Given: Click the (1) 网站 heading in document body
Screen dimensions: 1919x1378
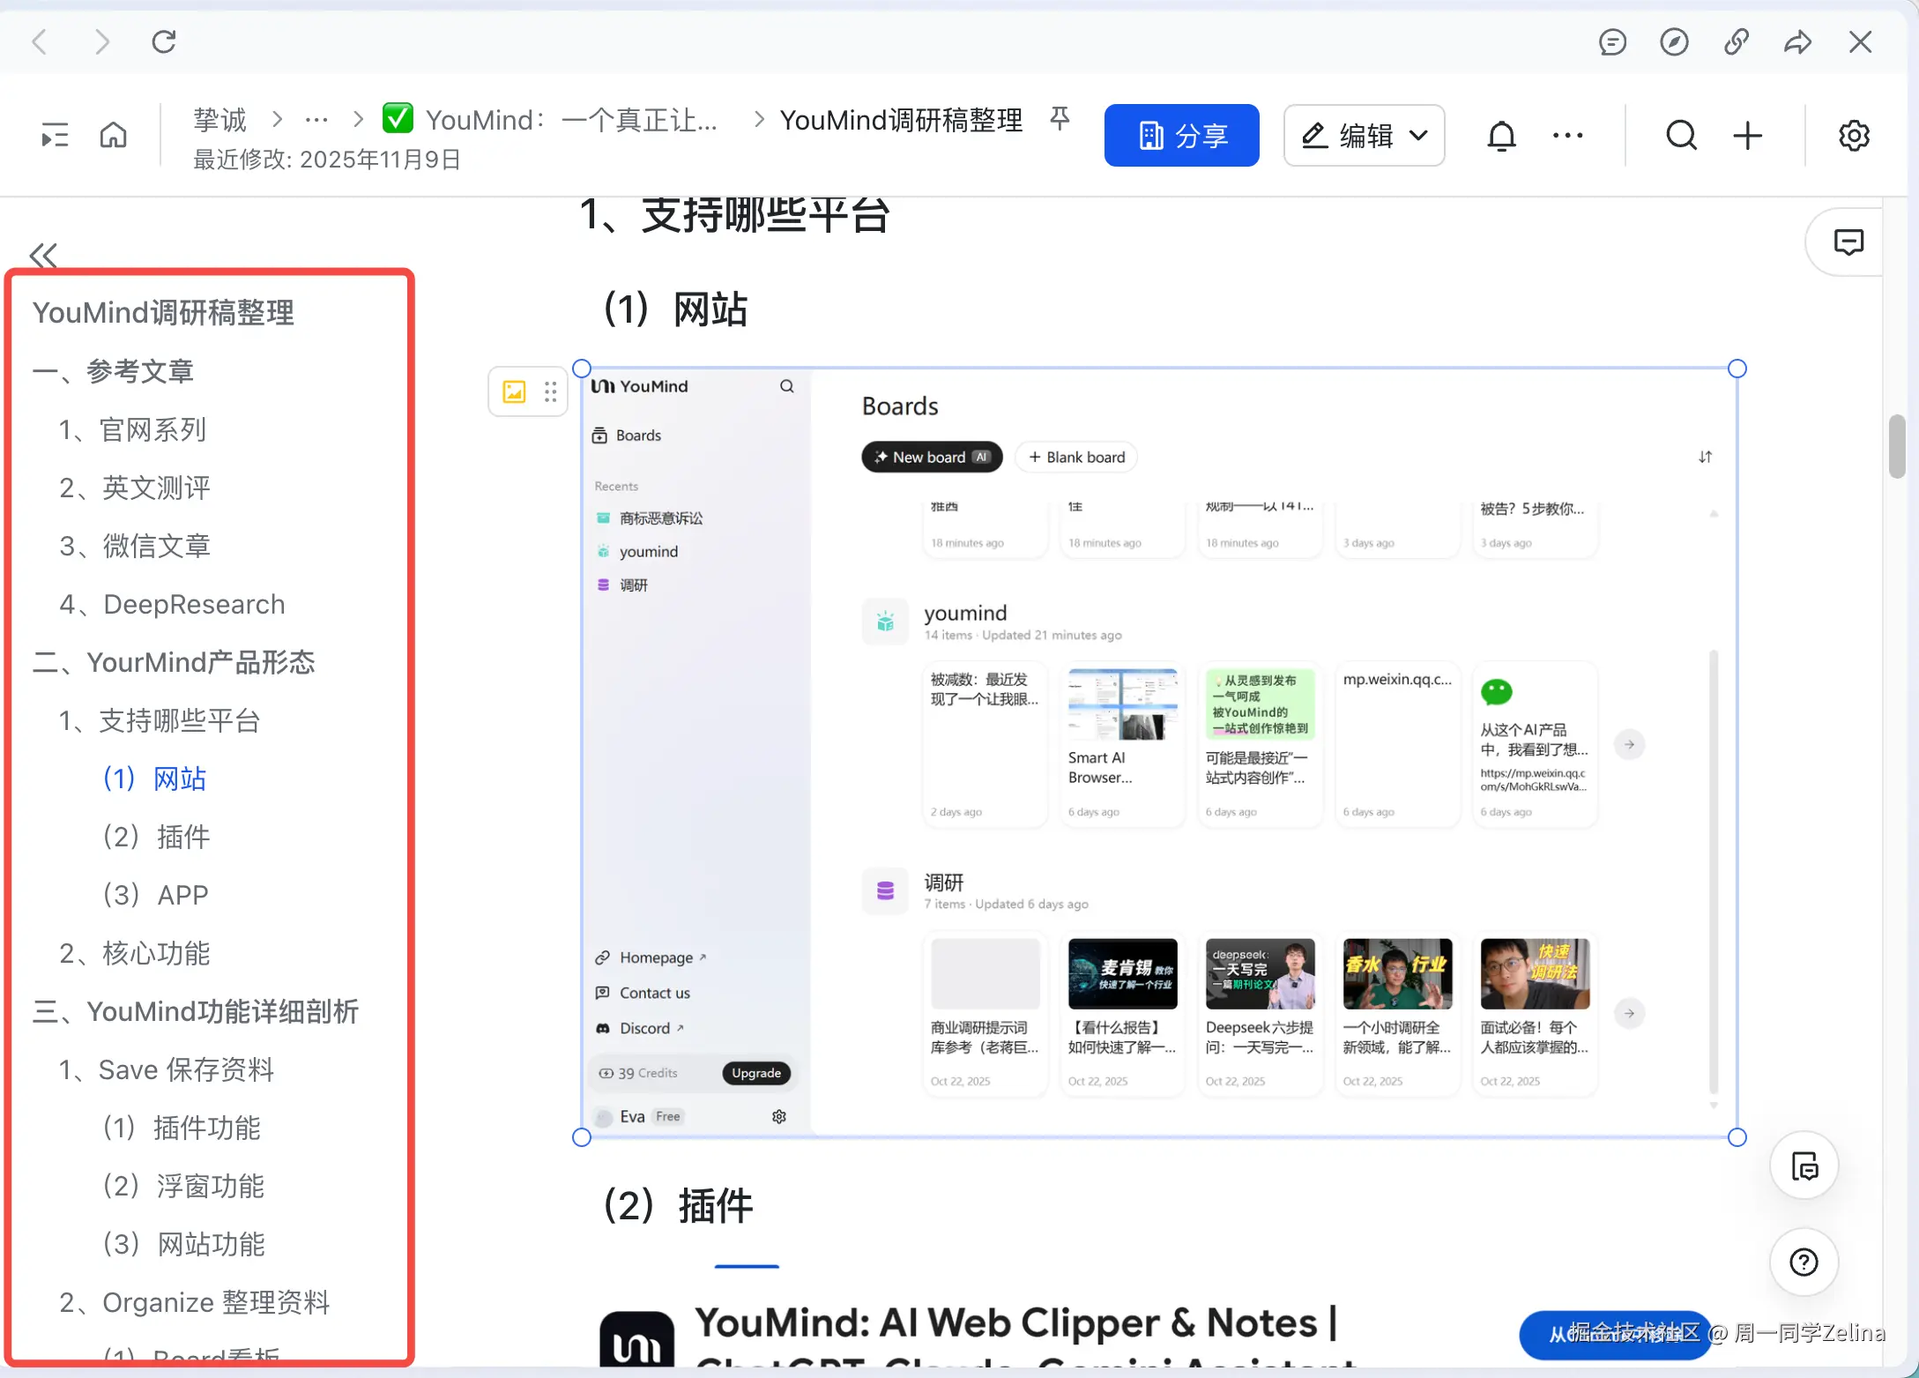Looking at the screenshot, I should click(675, 309).
